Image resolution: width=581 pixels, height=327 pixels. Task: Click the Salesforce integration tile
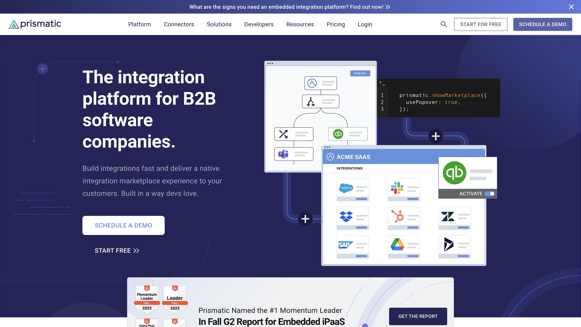click(353, 190)
